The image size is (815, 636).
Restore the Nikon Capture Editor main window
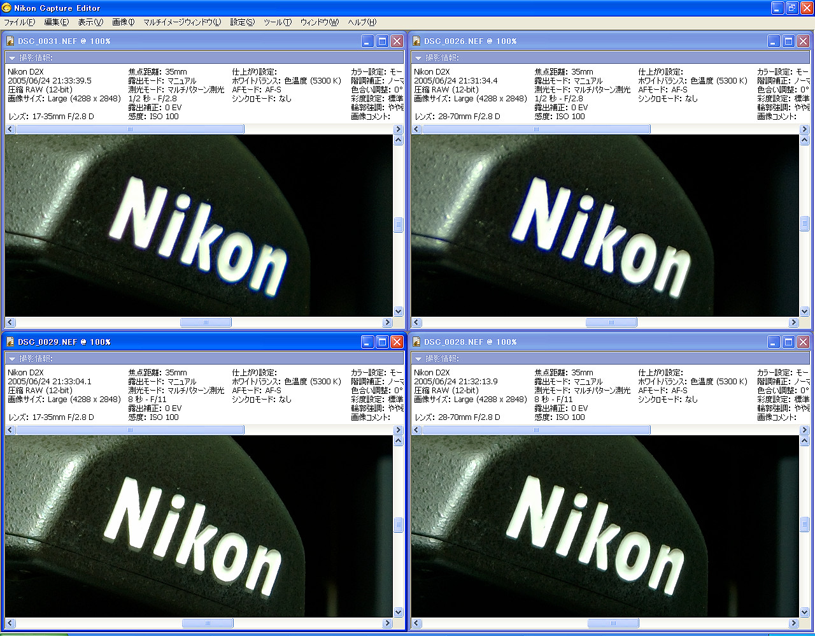click(792, 8)
